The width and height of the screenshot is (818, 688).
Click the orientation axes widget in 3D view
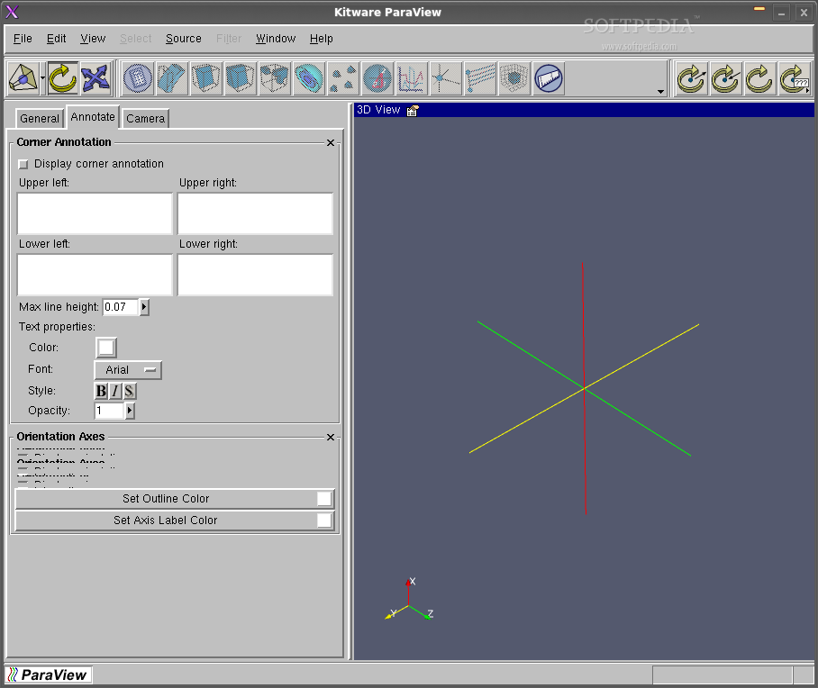(410, 600)
